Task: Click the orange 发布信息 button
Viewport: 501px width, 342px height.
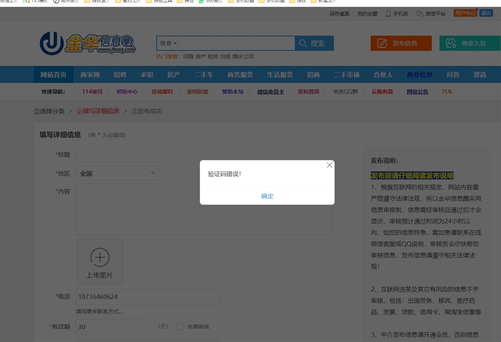Action: click(x=401, y=43)
